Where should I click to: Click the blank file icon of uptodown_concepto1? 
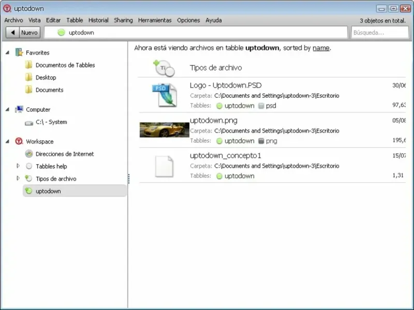[164, 166]
